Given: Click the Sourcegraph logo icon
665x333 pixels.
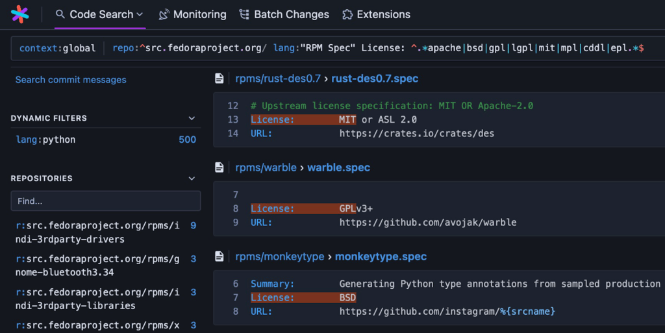Looking at the screenshot, I should 20,14.
